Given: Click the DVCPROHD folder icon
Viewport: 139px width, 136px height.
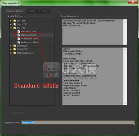Looking at the screenshot, I should 15,49.
